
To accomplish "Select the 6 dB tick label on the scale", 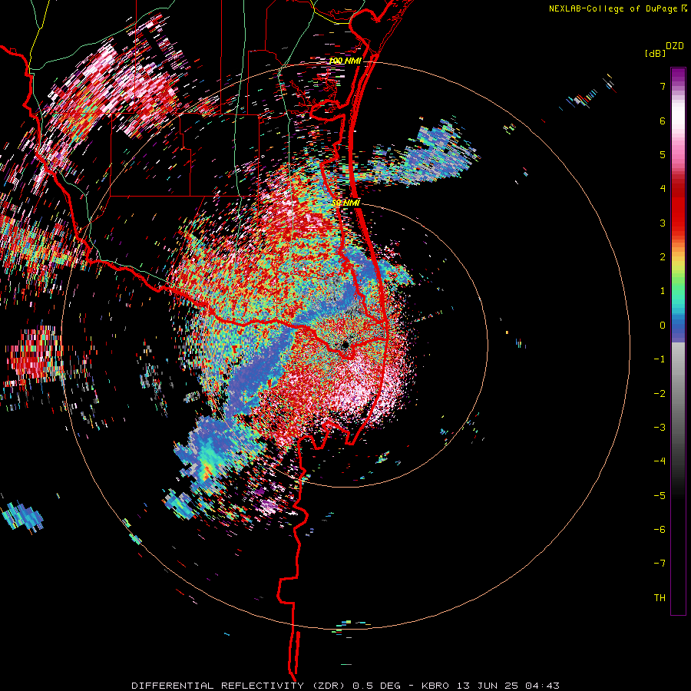I will tap(663, 121).
